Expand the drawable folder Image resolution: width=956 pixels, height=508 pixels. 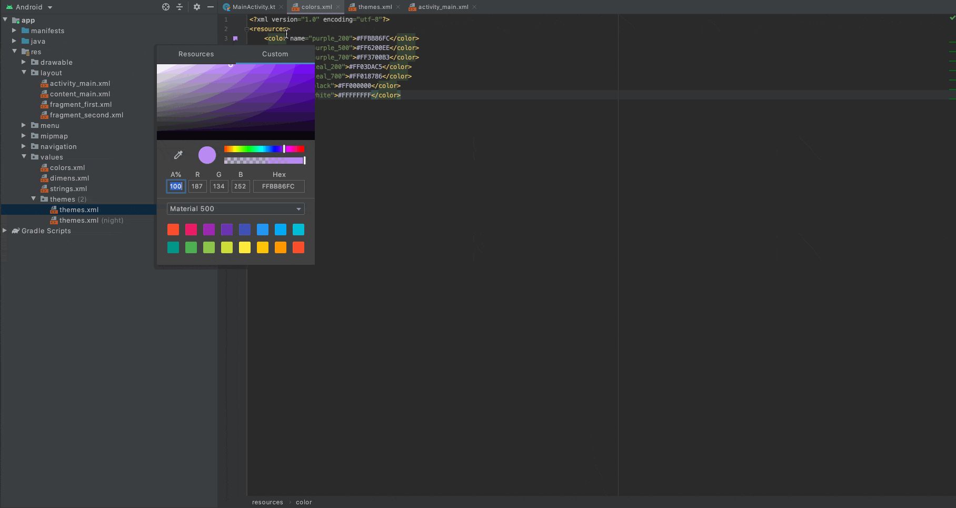click(x=24, y=62)
